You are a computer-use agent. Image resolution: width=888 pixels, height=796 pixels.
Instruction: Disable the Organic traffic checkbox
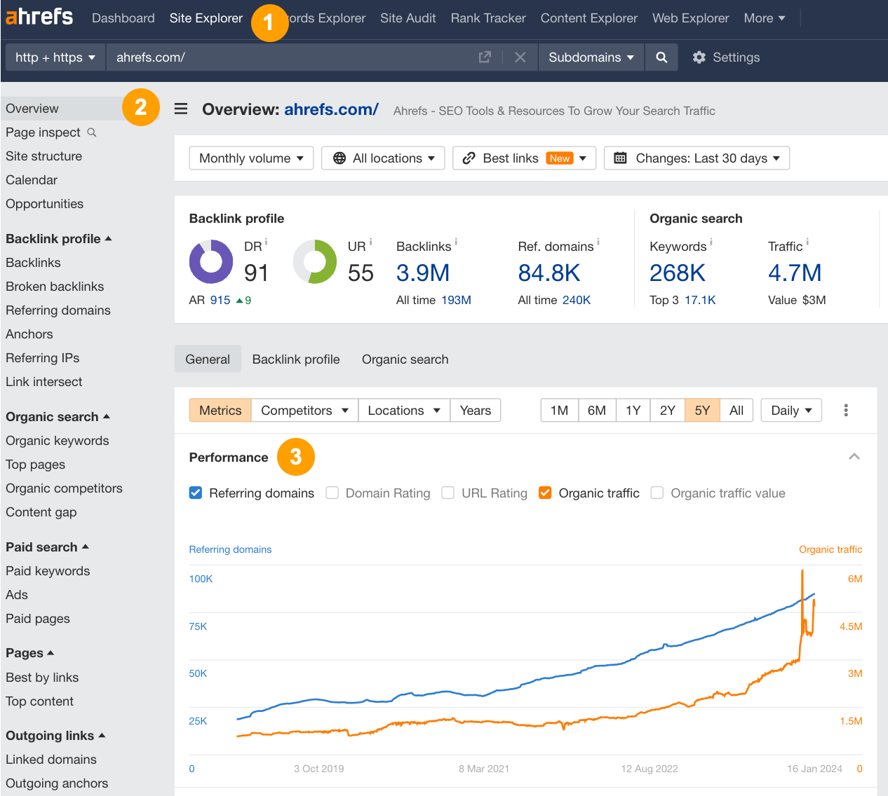pyautogui.click(x=545, y=493)
